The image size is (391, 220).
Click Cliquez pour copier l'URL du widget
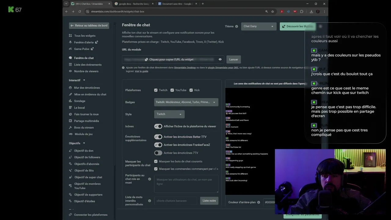[x=171, y=60]
